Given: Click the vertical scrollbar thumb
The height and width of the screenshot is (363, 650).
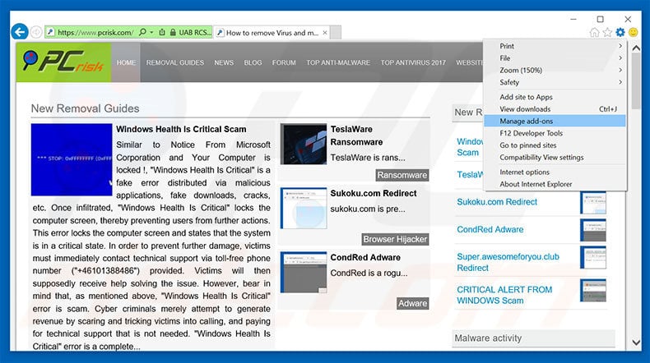Looking at the screenshot, I should 635,81.
